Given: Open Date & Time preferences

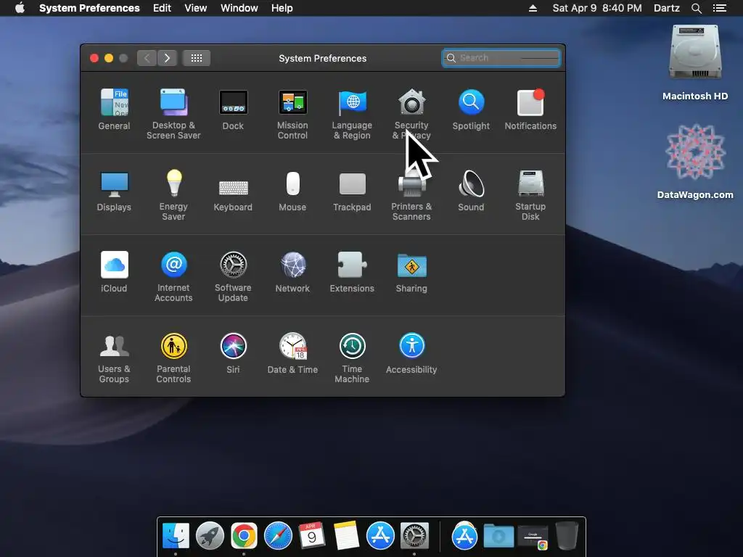Looking at the screenshot, I should 292,353.
